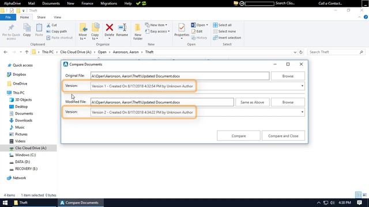Click the Search Clio field
The height and width of the screenshot is (207, 369).
click(x=285, y=3)
